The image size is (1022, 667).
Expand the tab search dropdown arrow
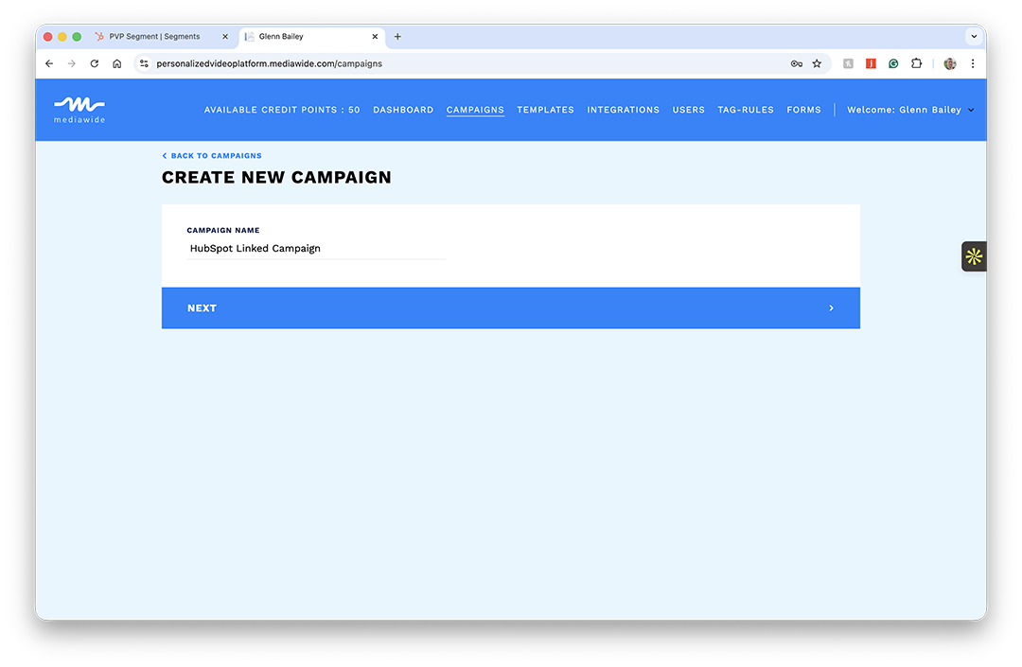point(973,37)
